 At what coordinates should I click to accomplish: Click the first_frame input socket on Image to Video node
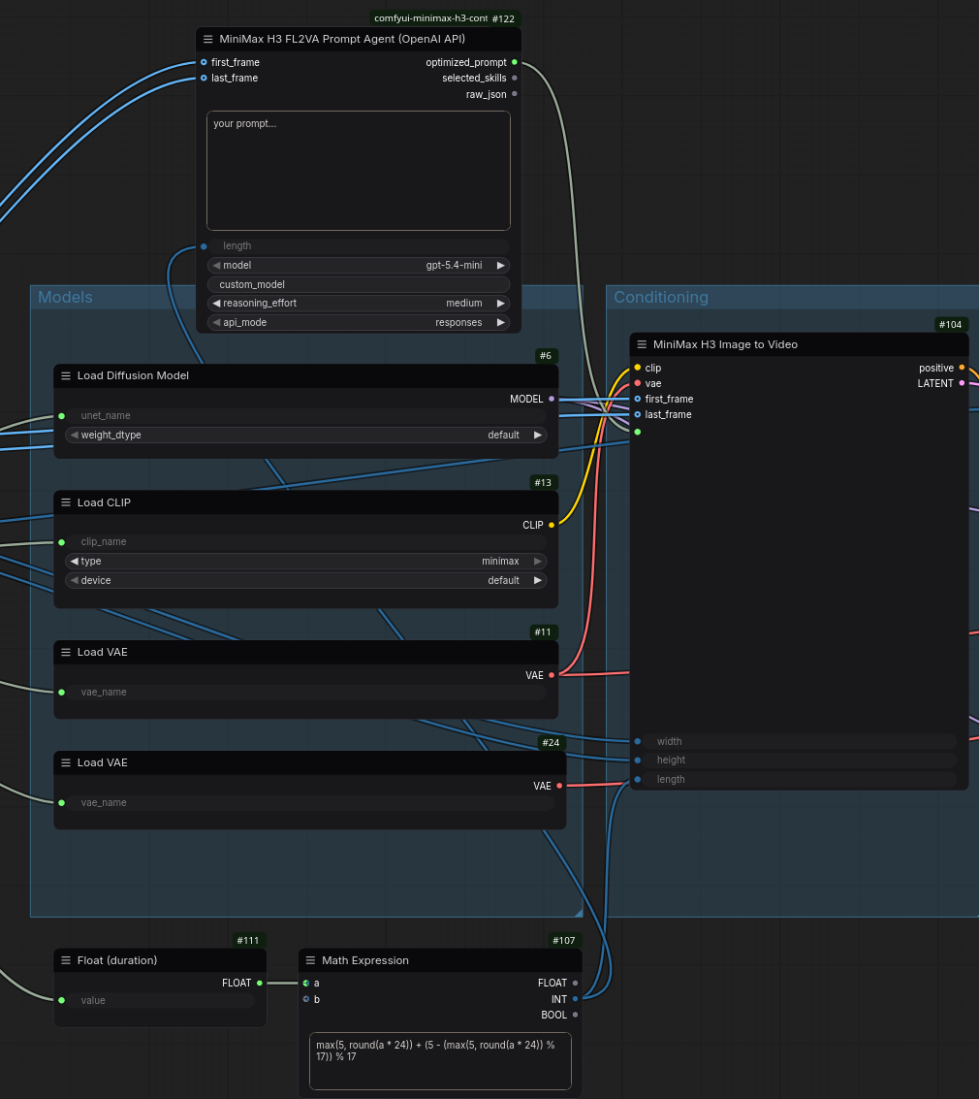[x=637, y=399]
